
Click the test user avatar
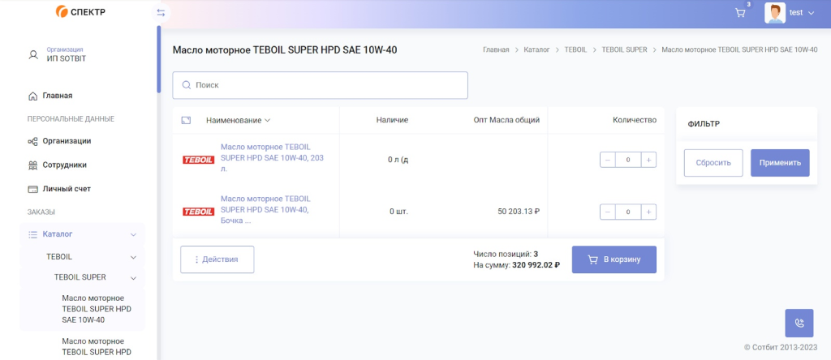tap(775, 13)
